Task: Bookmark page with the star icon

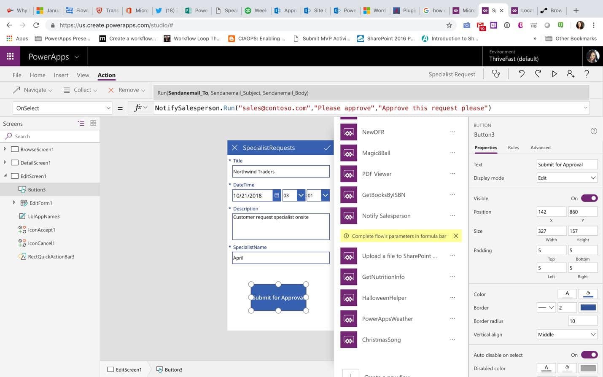Action: (449, 25)
